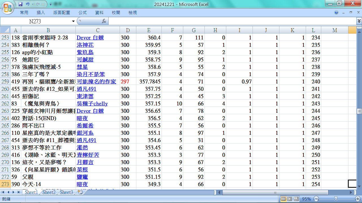Viewport: 362px width, 203px height.
Task: Save the workbook from Quick Access Toolbar
Action: (x=20, y=4)
